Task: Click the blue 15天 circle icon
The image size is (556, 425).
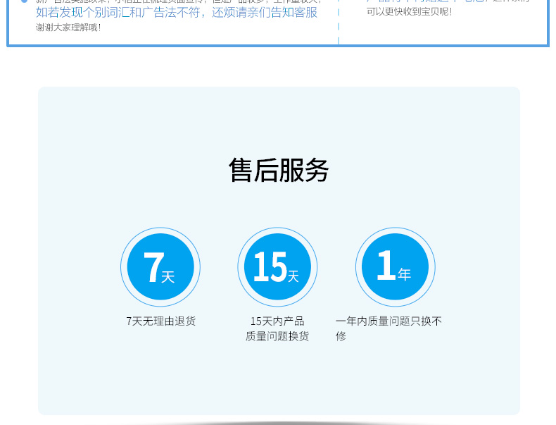Action: (x=277, y=267)
